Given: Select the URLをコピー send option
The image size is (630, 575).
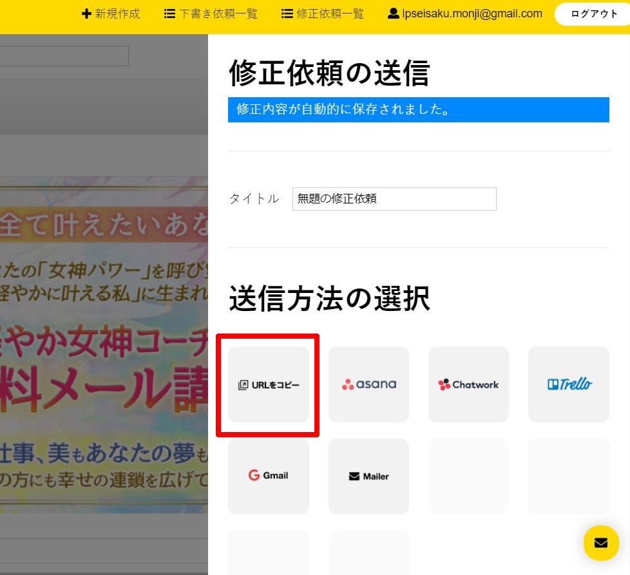Looking at the screenshot, I should pyautogui.click(x=269, y=384).
